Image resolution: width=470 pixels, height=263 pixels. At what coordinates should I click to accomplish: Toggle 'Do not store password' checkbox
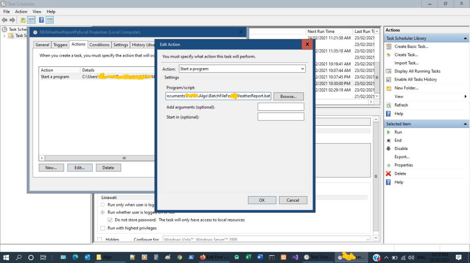(110, 220)
